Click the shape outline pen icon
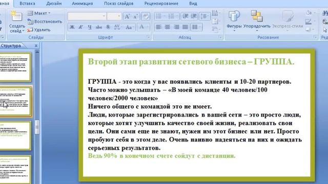Screen dimensions: 328x184 click(309, 21)
